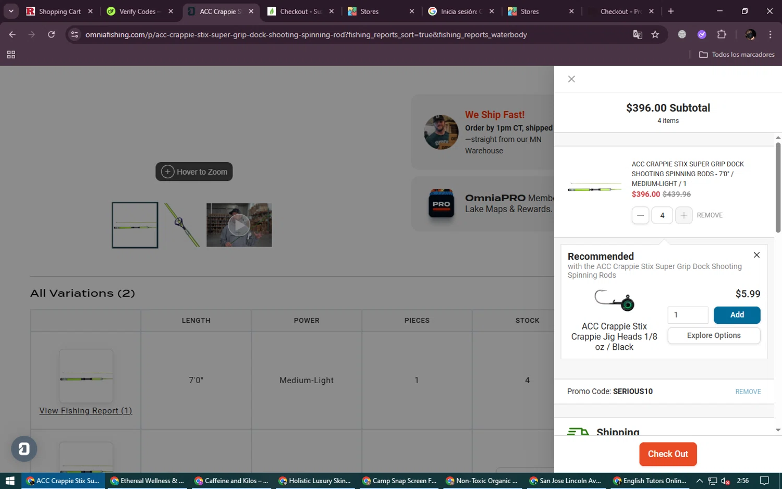Open View Fishing Report (1) link
Image resolution: width=782 pixels, height=489 pixels.
[x=85, y=411]
